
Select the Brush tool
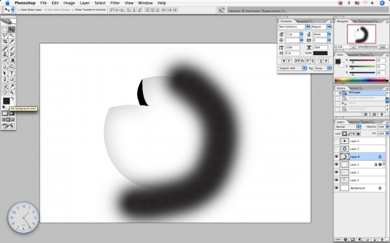12,49
